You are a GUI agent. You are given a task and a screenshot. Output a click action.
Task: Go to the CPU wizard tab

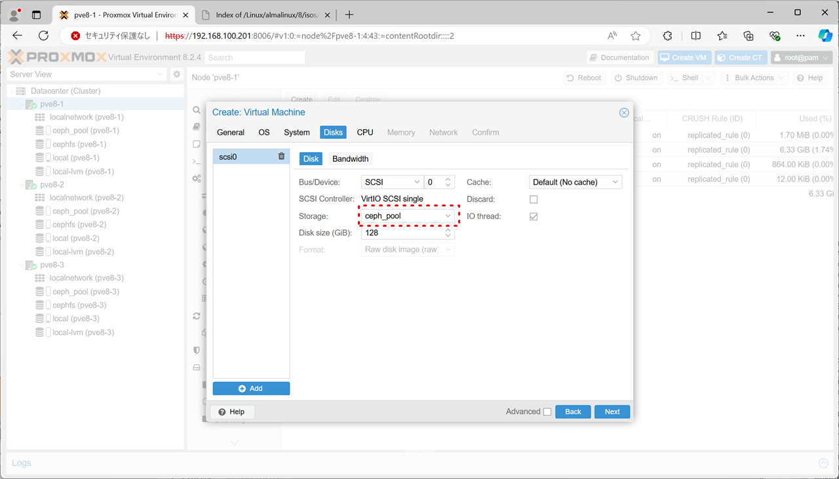pyautogui.click(x=365, y=132)
